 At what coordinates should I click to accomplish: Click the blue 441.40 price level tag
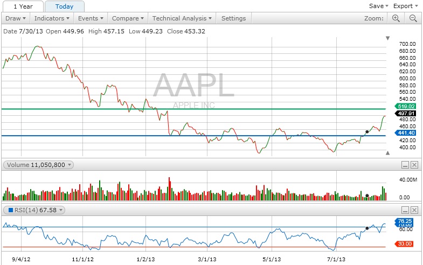click(405, 132)
